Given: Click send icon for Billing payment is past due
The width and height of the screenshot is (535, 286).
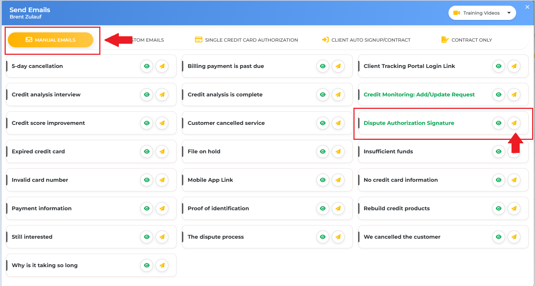Looking at the screenshot, I should click(x=338, y=66).
